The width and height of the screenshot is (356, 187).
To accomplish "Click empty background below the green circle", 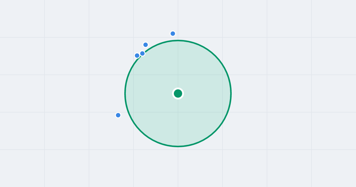I will coord(178,166).
